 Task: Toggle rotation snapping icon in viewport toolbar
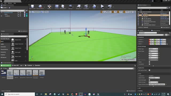[118, 12]
